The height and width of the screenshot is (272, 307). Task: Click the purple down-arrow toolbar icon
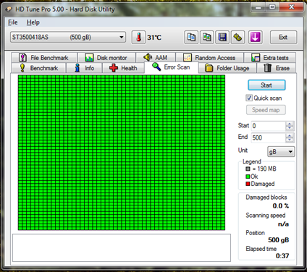(x=256, y=38)
